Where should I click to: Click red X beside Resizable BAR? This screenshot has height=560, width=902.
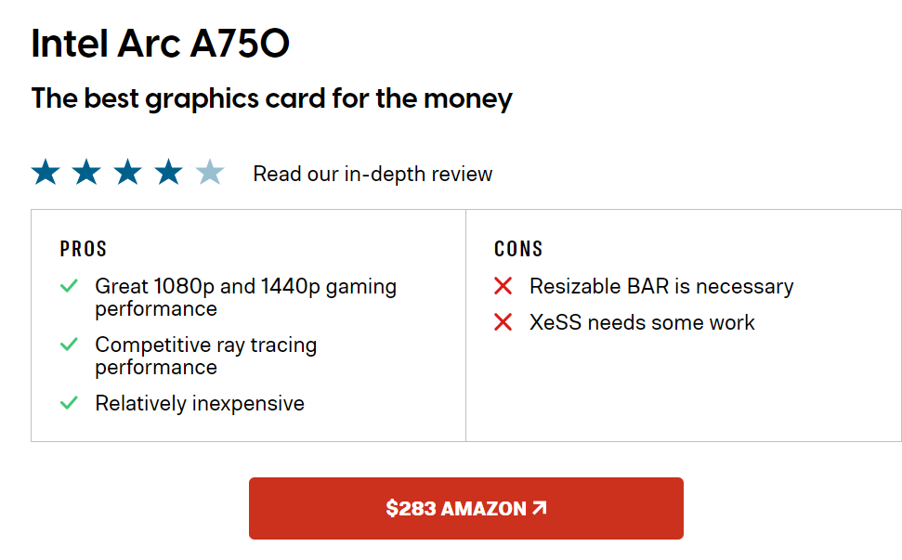[x=503, y=287]
